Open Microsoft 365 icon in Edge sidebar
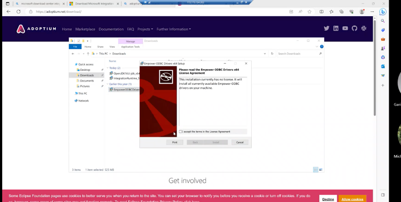Image resolution: width=401 pixels, height=202 pixels. [x=383, y=57]
